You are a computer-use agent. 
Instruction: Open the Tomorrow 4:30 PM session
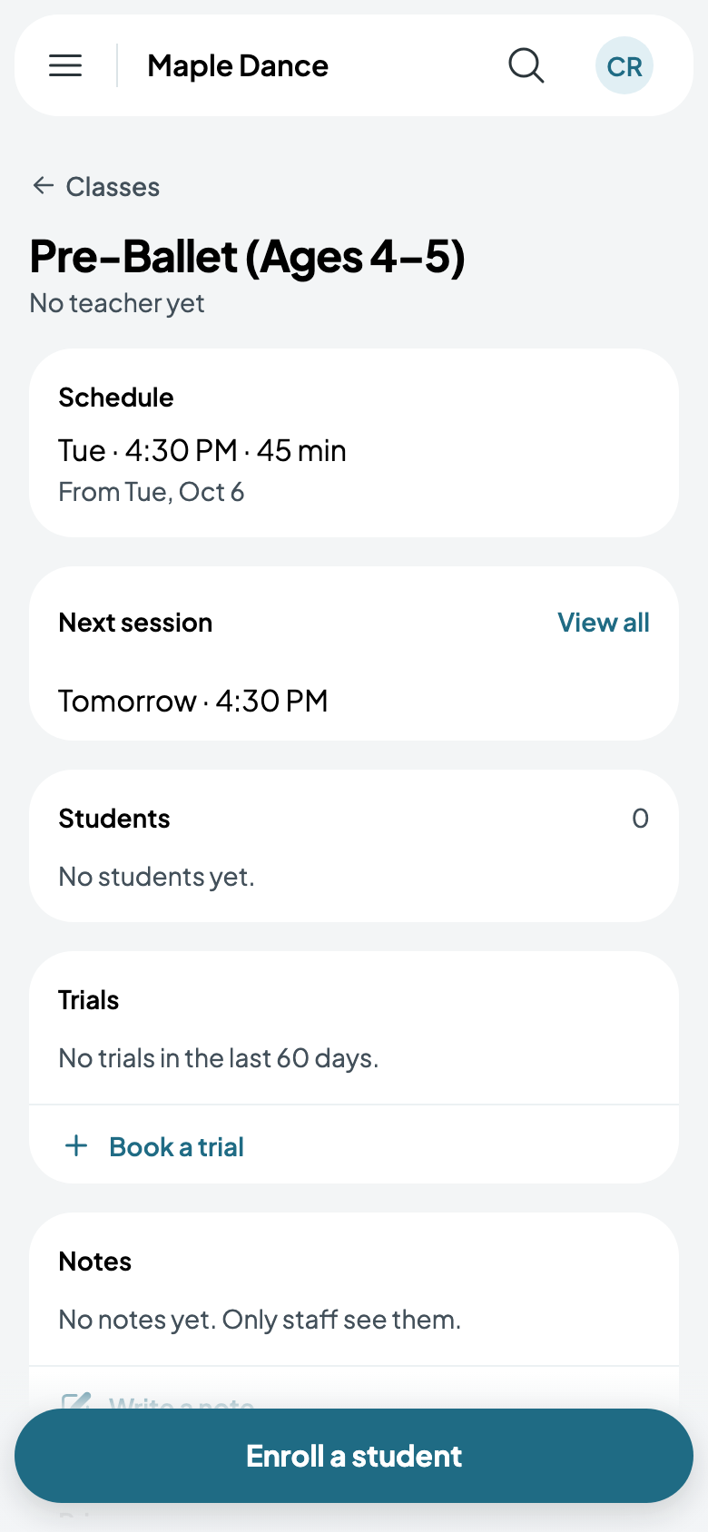[193, 701]
